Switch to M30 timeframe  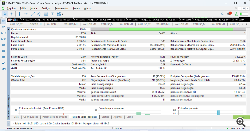[x=4, y=39]
